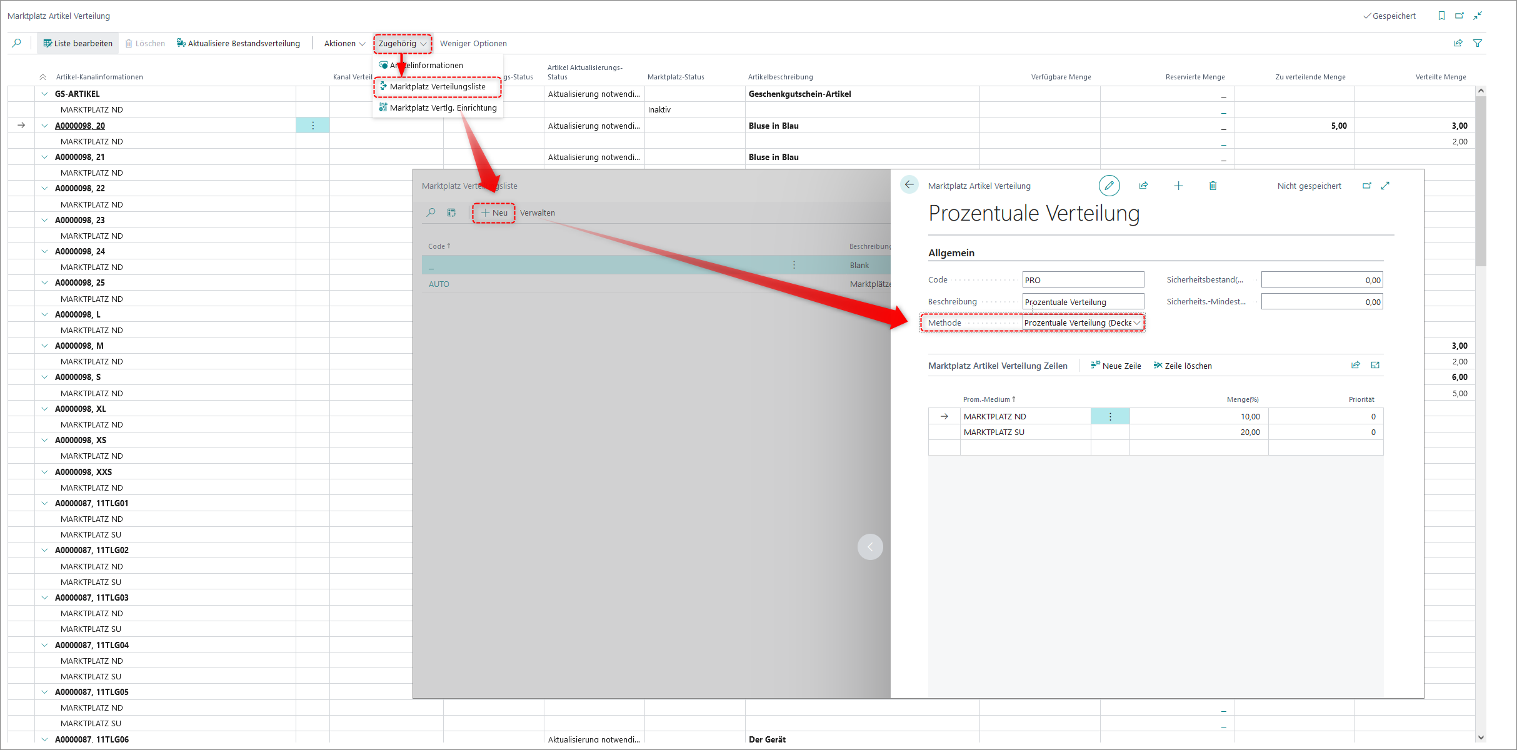Expand the card to full screen

pyautogui.click(x=1386, y=186)
